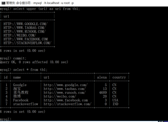Click HTTP://WWW.TAOBAO.COM/ in the uppercase result
168x122 pixels.
pos(25,28)
